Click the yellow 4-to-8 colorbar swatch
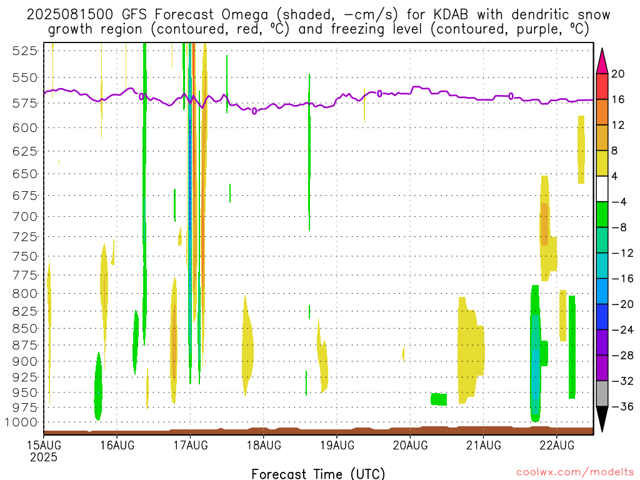Screen dimensions: 640x480 click(x=602, y=163)
